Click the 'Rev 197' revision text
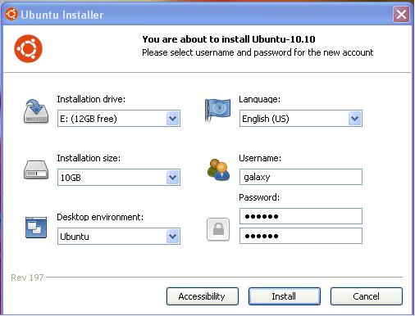This screenshot has height=316, width=415. pos(27,278)
